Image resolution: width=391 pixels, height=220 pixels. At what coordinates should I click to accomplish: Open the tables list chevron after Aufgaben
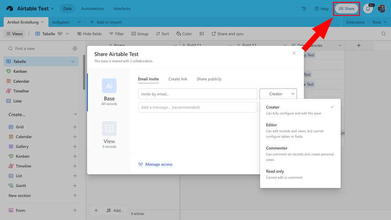pos(79,22)
